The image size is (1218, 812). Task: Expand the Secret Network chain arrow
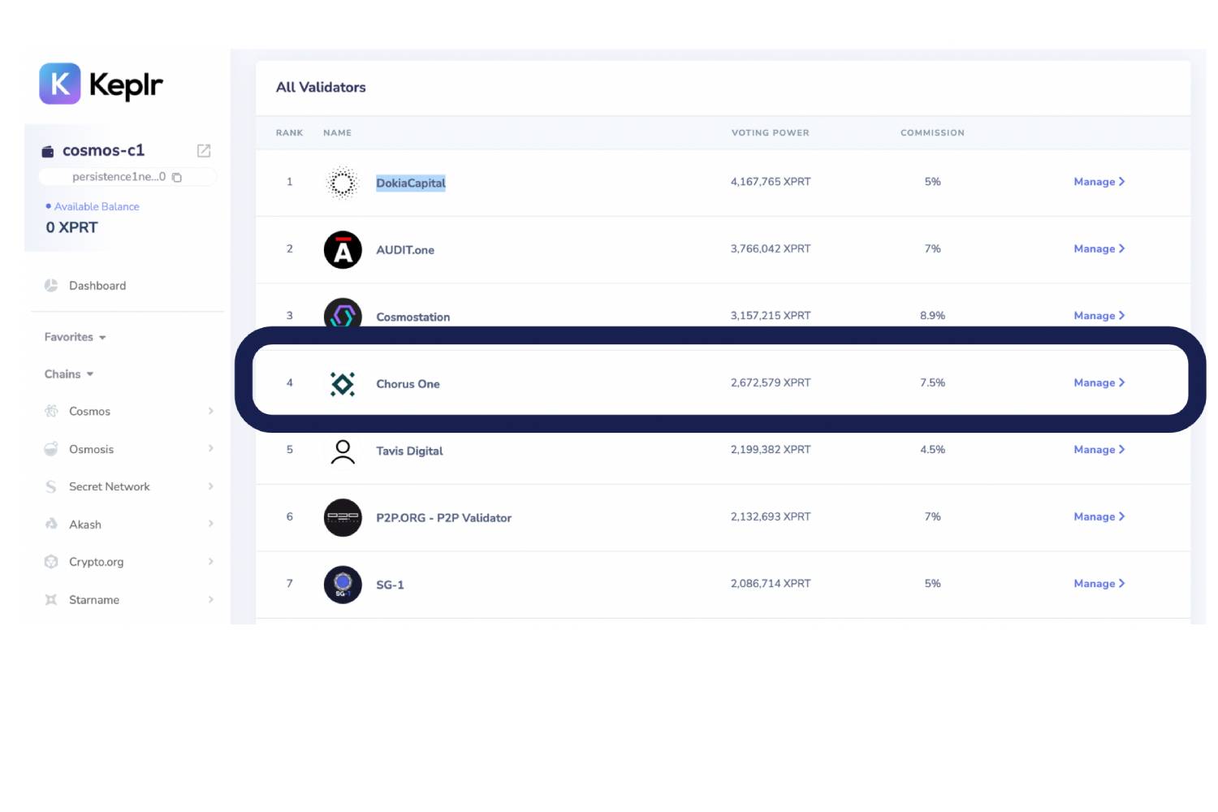[x=210, y=486]
